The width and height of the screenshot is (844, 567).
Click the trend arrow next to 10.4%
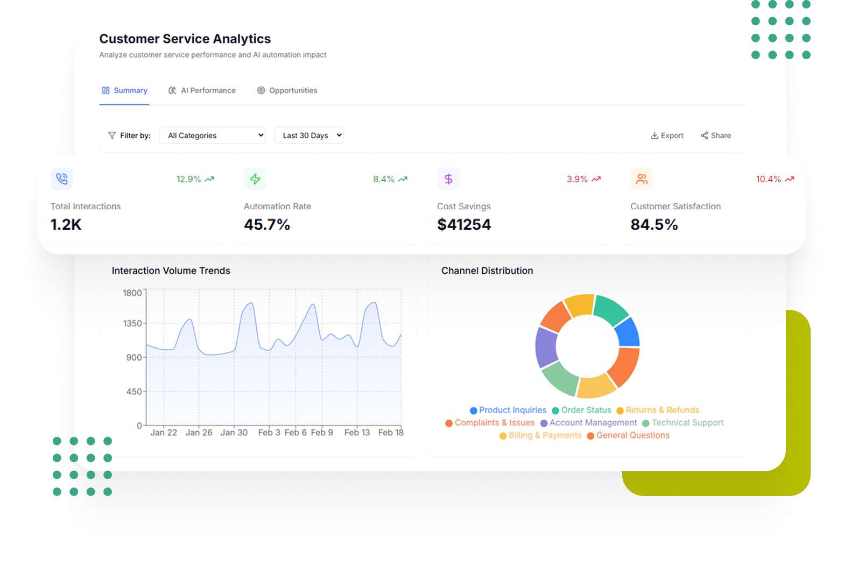pyautogui.click(x=789, y=179)
